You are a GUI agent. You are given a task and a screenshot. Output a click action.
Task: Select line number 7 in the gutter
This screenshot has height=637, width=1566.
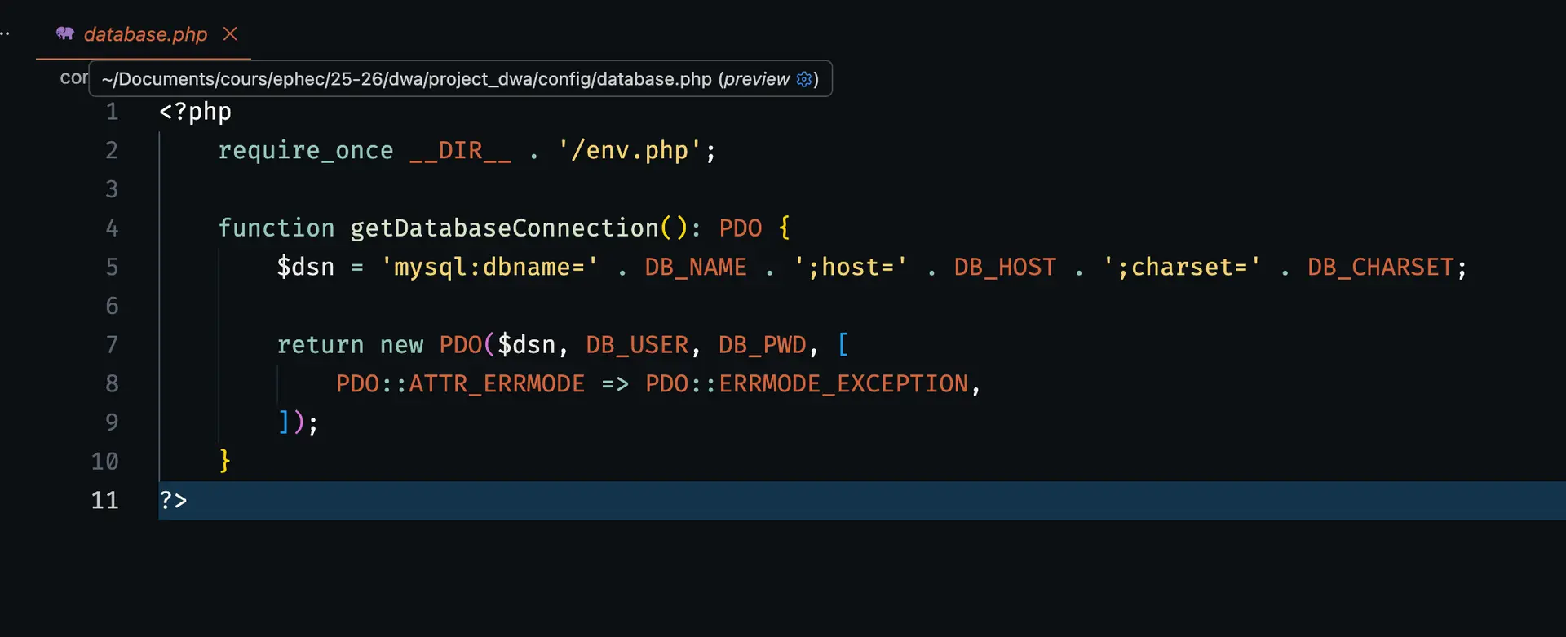[112, 345]
